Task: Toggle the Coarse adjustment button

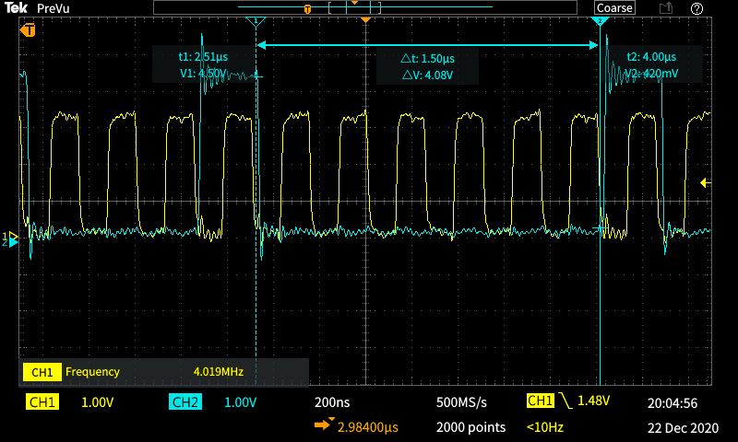Action: tap(614, 8)
